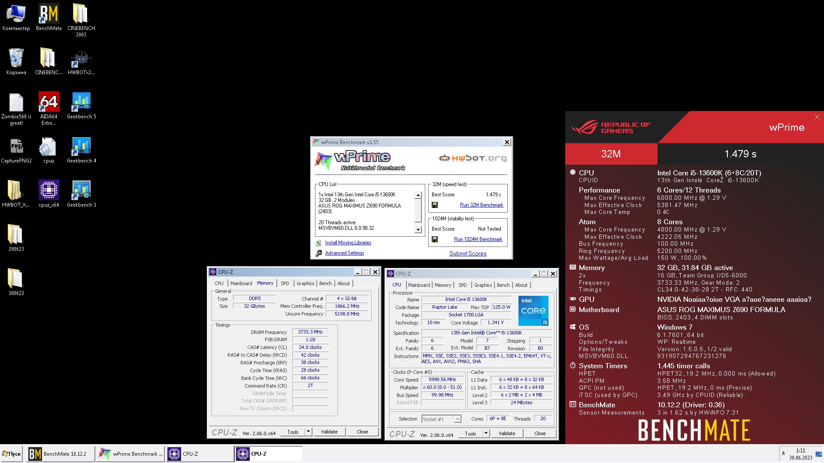Screen dimensions: 824x463
Task: Click the Advanced Settings wrench icon in wPrime
Action: 318,253
